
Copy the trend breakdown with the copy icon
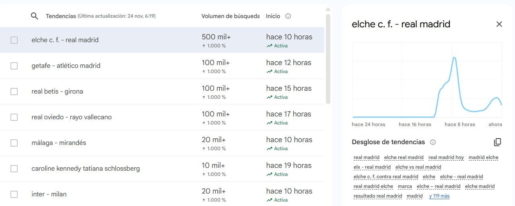click(x=498, y=142)
